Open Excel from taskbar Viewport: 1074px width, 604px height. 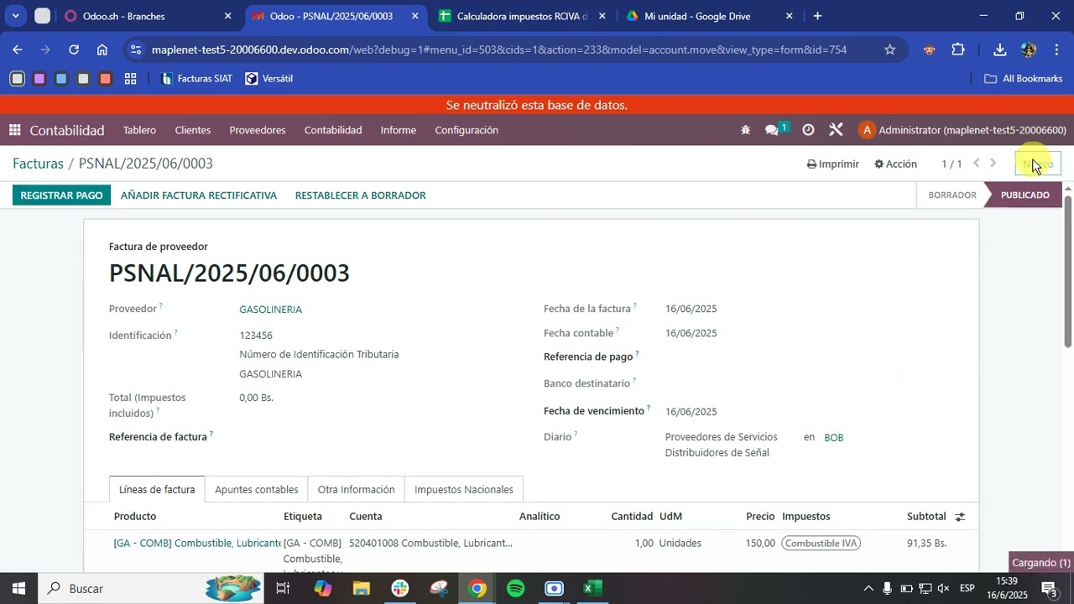tap(592, 588)
